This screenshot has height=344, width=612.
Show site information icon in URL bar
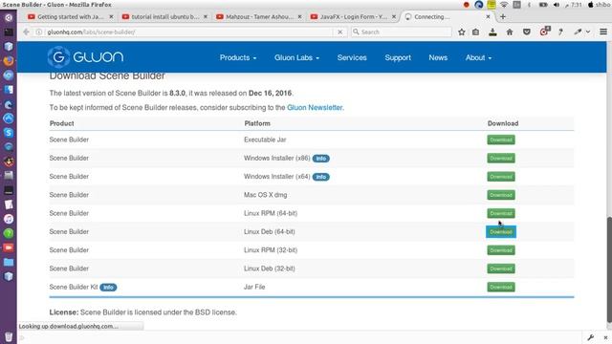point(38,32)
